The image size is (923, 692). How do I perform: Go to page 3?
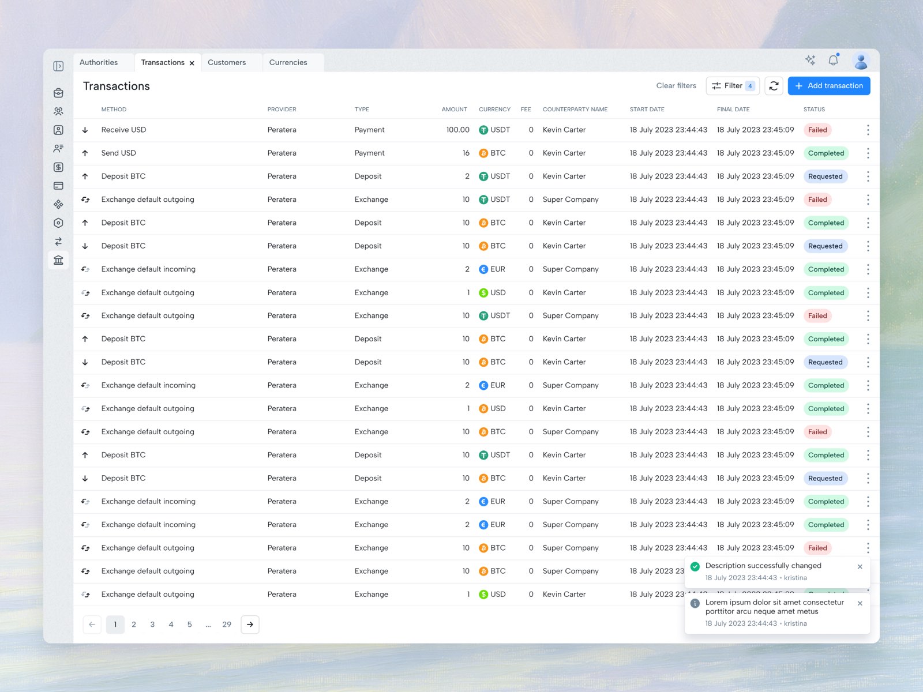152,625
